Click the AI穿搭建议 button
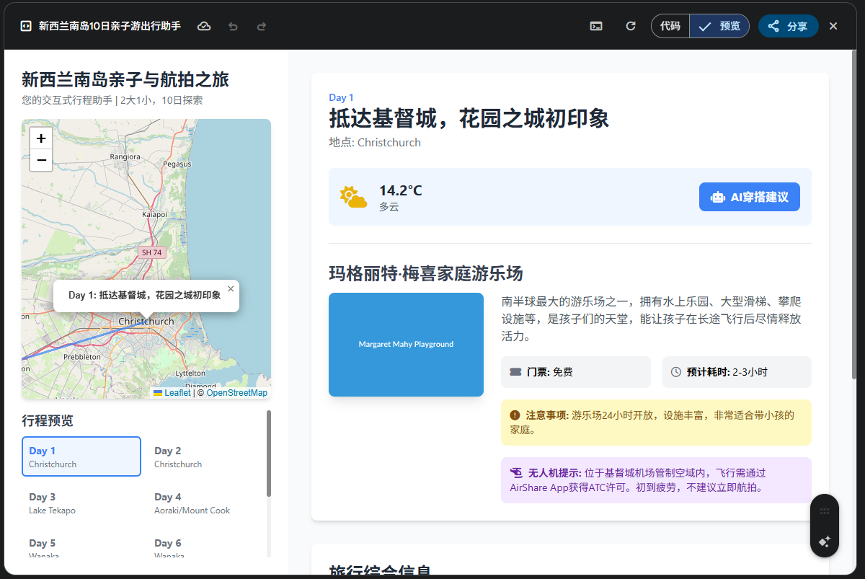The height and width of the screenshot is (579, 865). click(749, 197)
